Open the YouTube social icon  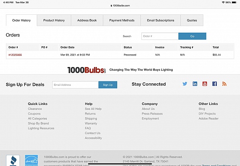pyautogui.click(x=205, y=84)
